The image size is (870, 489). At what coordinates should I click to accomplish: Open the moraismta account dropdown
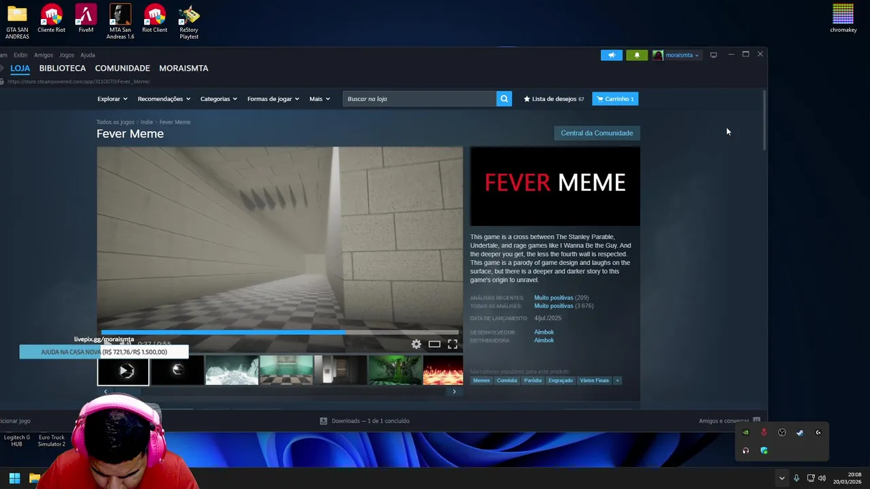tap(676, 55)
